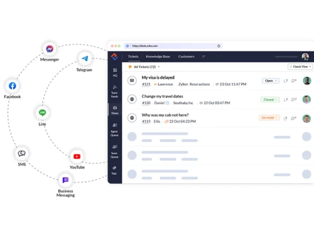
Task: Click the 22 Oct 04:23 PM timestamp
Action: pos(182,122)
